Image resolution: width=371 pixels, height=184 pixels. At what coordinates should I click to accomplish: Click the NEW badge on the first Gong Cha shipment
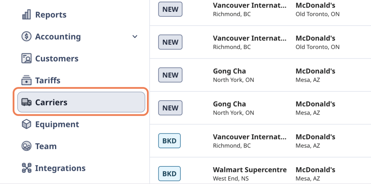(x=170, y=75)
